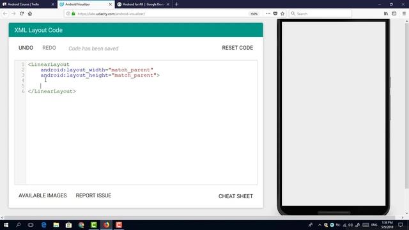This screenshot has width=409, height=230.
Task: Click the layout_height="match_parent" code line
Action: tap(100, 75)
